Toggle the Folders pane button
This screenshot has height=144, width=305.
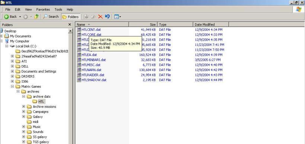pyautogui.click(x=70, y=17)
